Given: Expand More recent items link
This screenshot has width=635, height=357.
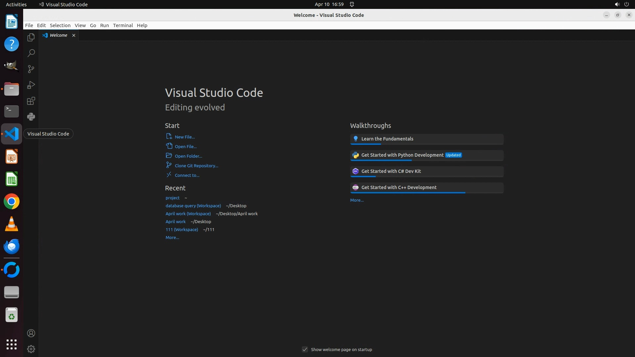Looking at the screenshot, I should click(172, 237).
